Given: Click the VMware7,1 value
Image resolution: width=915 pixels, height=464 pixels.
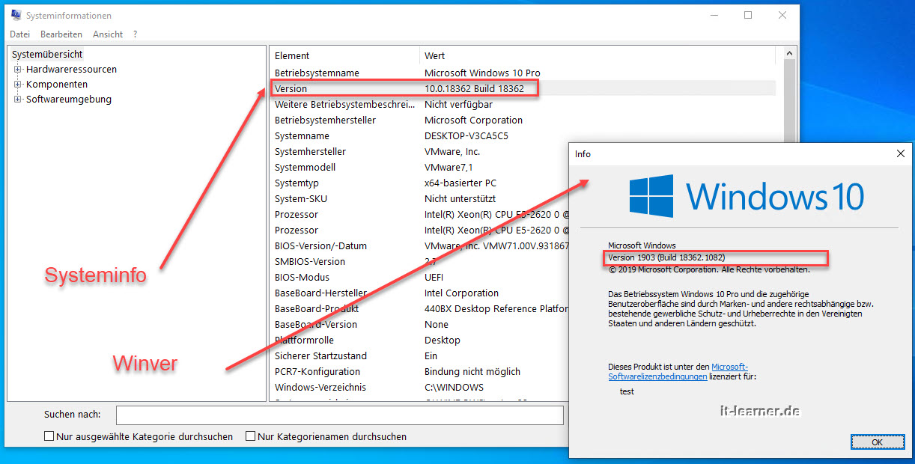Looking at the screenshot, I should click(x=449, y=168).
